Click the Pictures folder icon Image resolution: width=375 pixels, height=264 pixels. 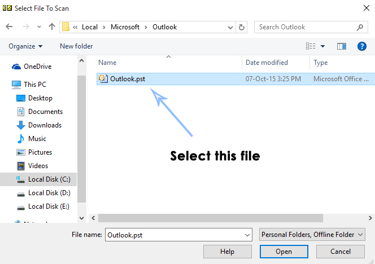[21, 152]
